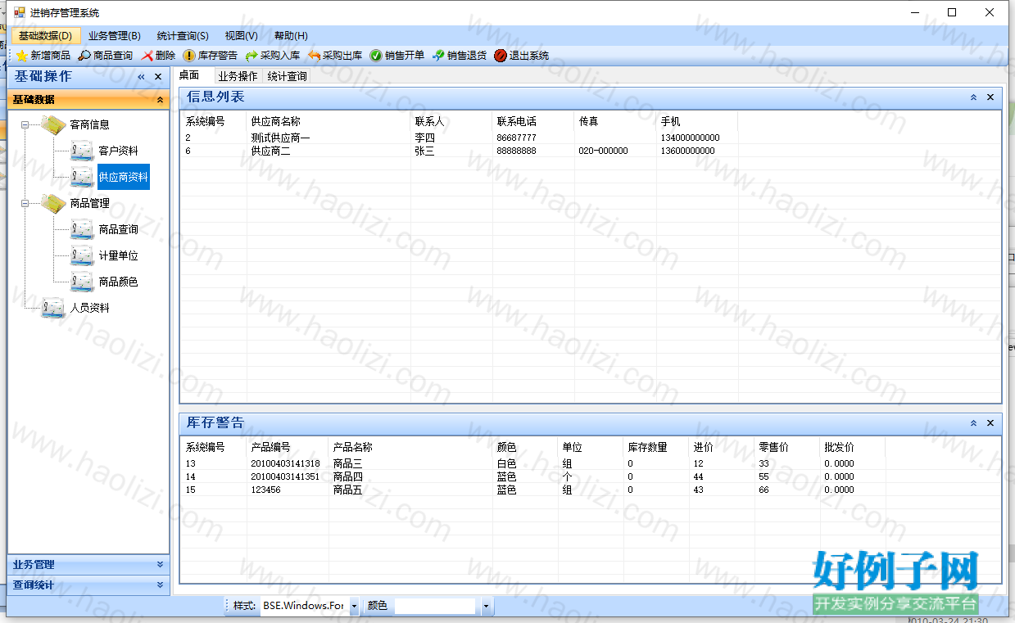Screen dimensions: 1015x623
Task: Select the 商品颜色 tree item
Action: click(x=119, y=282)
